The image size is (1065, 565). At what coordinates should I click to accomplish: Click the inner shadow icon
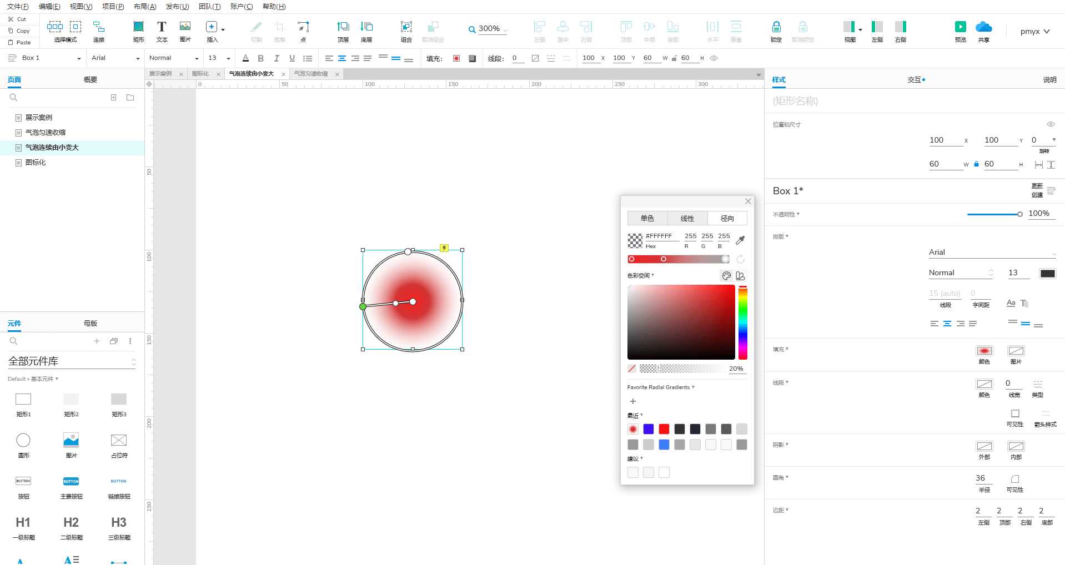tap(1016, 446)
